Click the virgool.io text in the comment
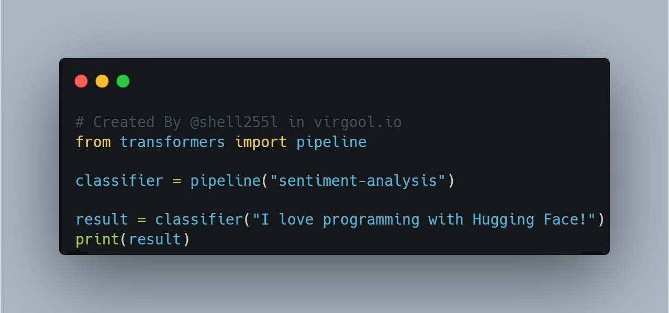669x313 pixels. [x=358, y=122]
